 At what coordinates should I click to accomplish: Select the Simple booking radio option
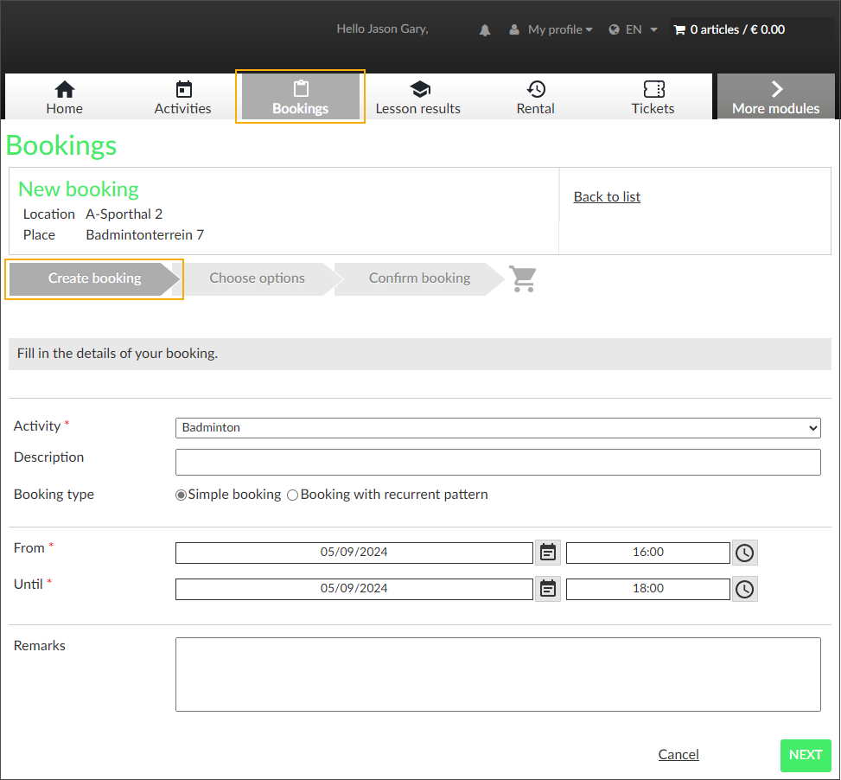tap(181, 495)
